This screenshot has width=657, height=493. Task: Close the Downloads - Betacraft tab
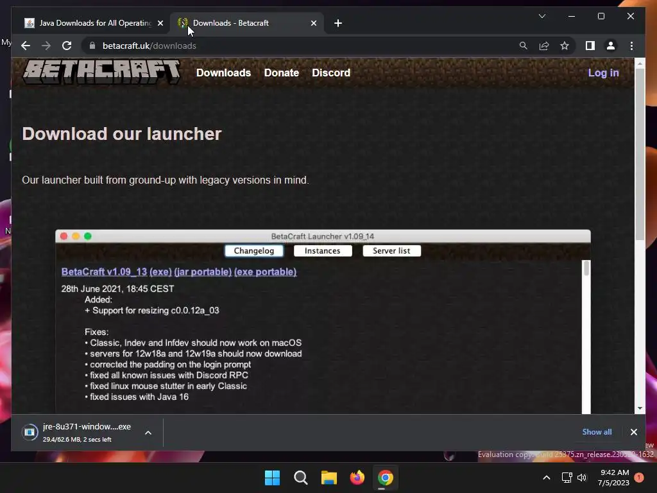(314, 23)
